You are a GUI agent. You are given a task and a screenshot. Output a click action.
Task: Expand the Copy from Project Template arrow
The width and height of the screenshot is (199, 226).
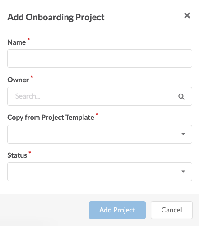[x=183, y=134]
